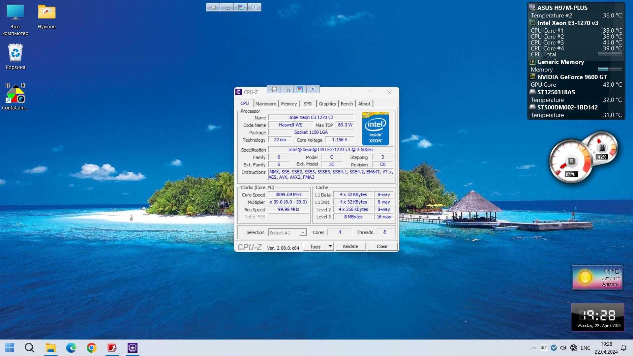Click the ST3250318AS drive icon in gadget
The image size is (633, 356).
point(532,92)
